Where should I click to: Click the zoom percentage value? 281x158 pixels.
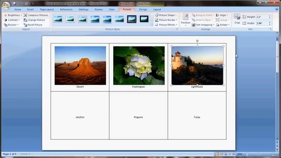pyautogui.click(x=240, y=154)
